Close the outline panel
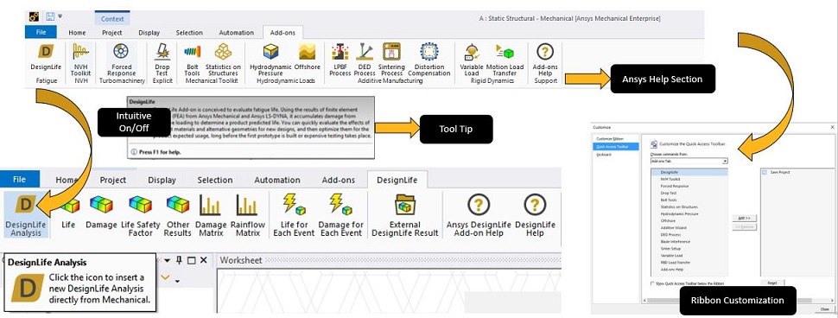The height and width of the screenshot is (318, 838). [203, 260]
